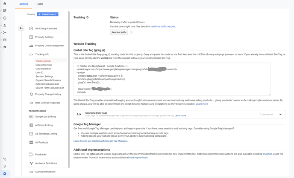The width and height of the screenshot is (294, 178).
Task: Switch to the USER tab
Action: tap(40, 4)
